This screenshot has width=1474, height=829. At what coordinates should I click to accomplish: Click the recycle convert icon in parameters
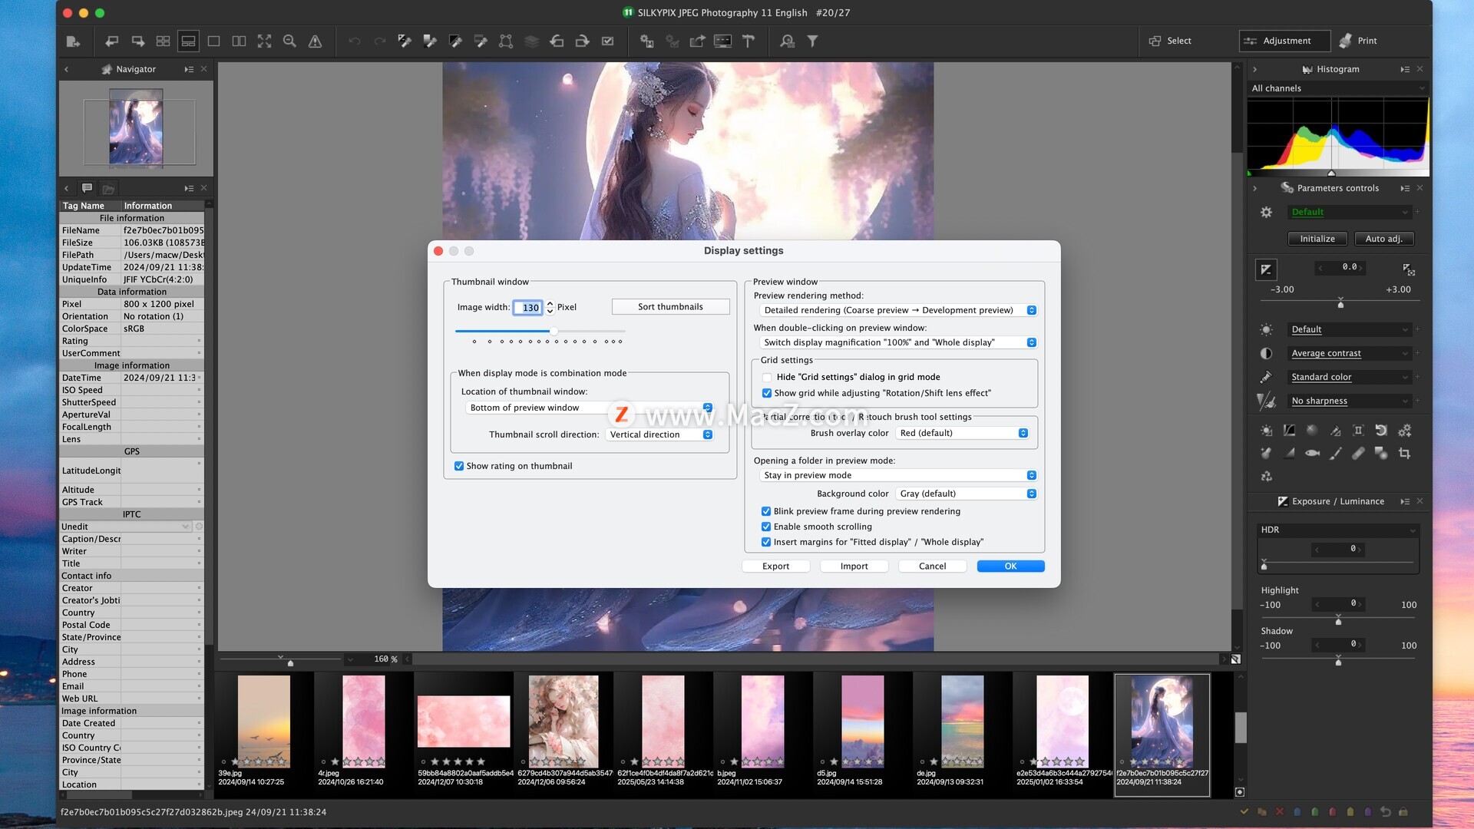click(1267, 477)
